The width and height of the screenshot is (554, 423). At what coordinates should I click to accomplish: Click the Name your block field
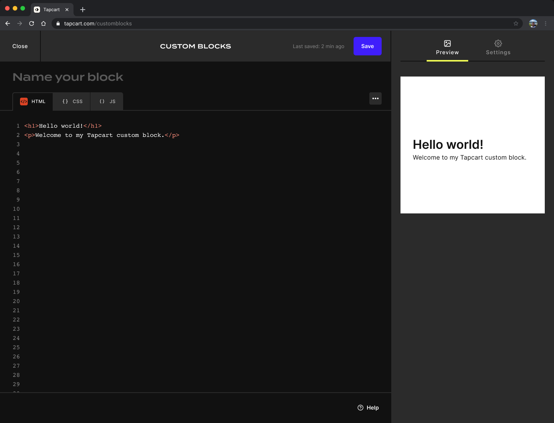(68, 77)
